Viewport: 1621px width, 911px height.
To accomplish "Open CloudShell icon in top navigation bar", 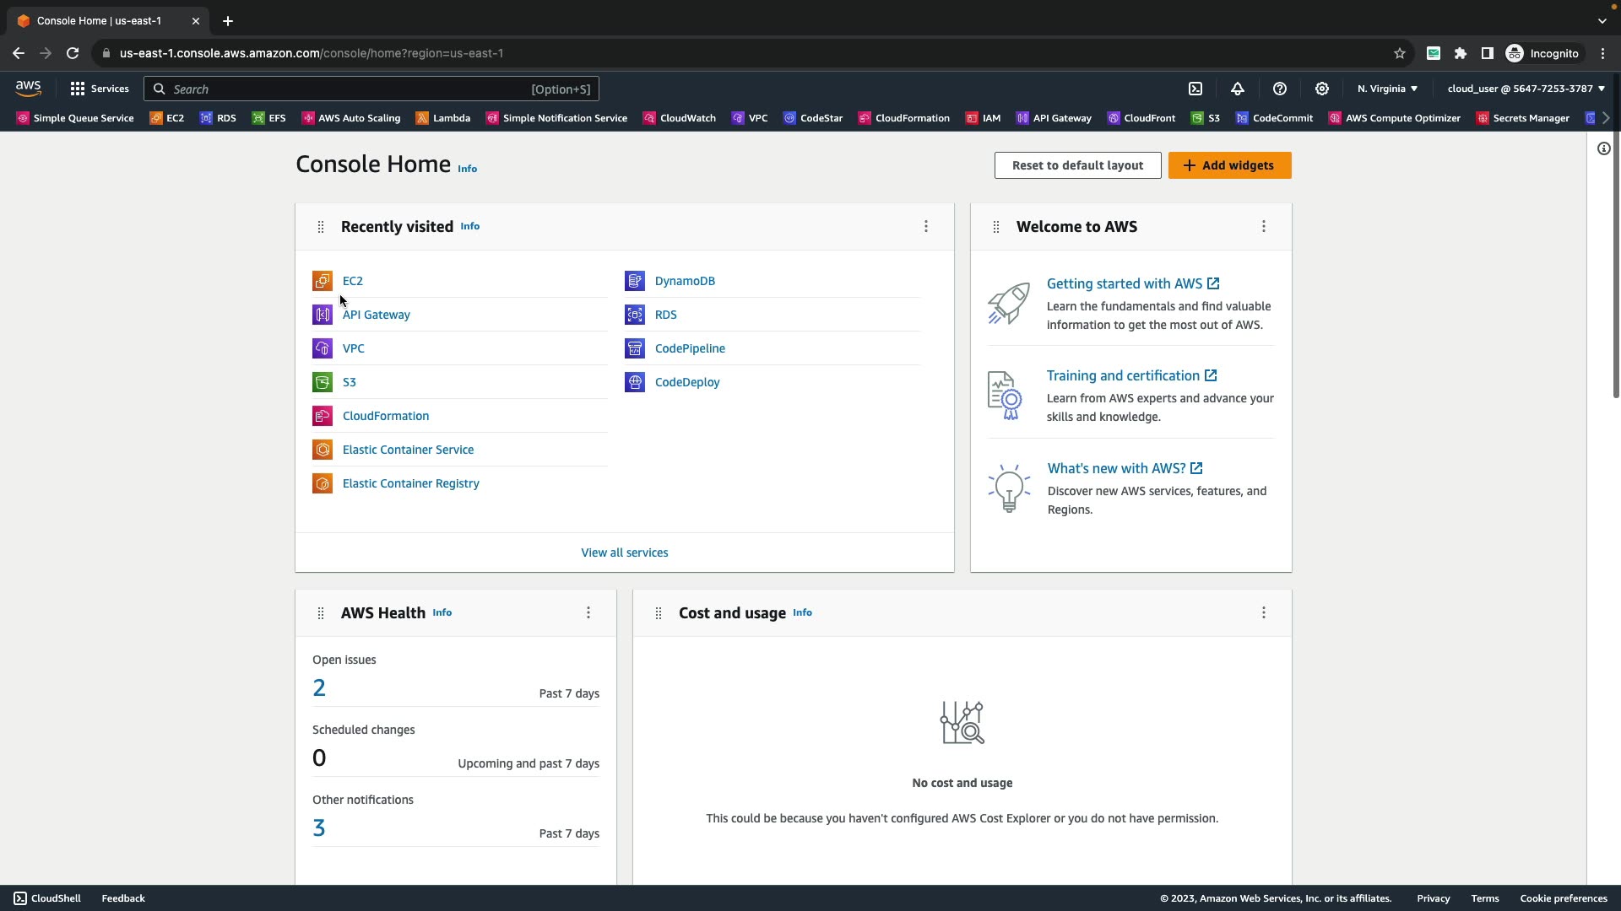I will 1195,89.
